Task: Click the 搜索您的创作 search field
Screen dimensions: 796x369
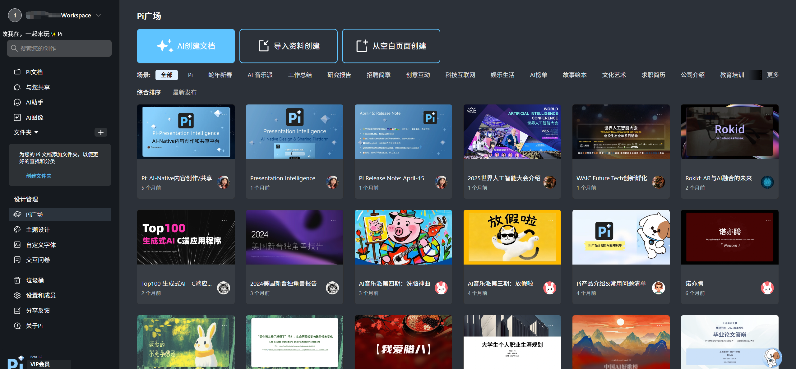Action: [x=59, y=48]
